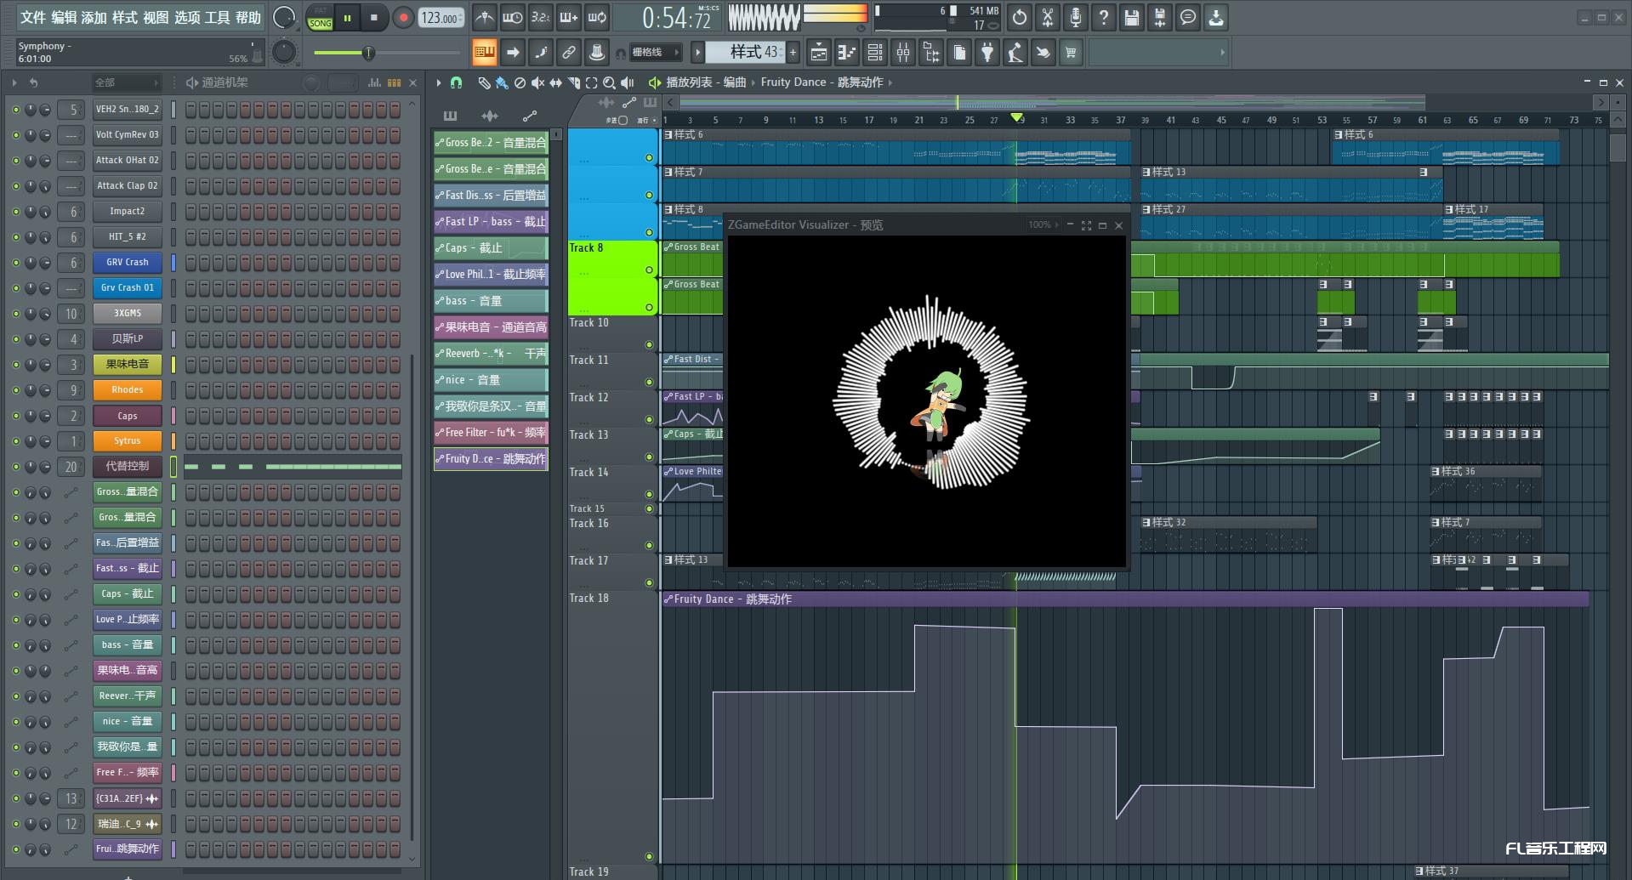The image size is (1632, 880).
Task: Select the playlist mute tool
Action: (537, 82)
